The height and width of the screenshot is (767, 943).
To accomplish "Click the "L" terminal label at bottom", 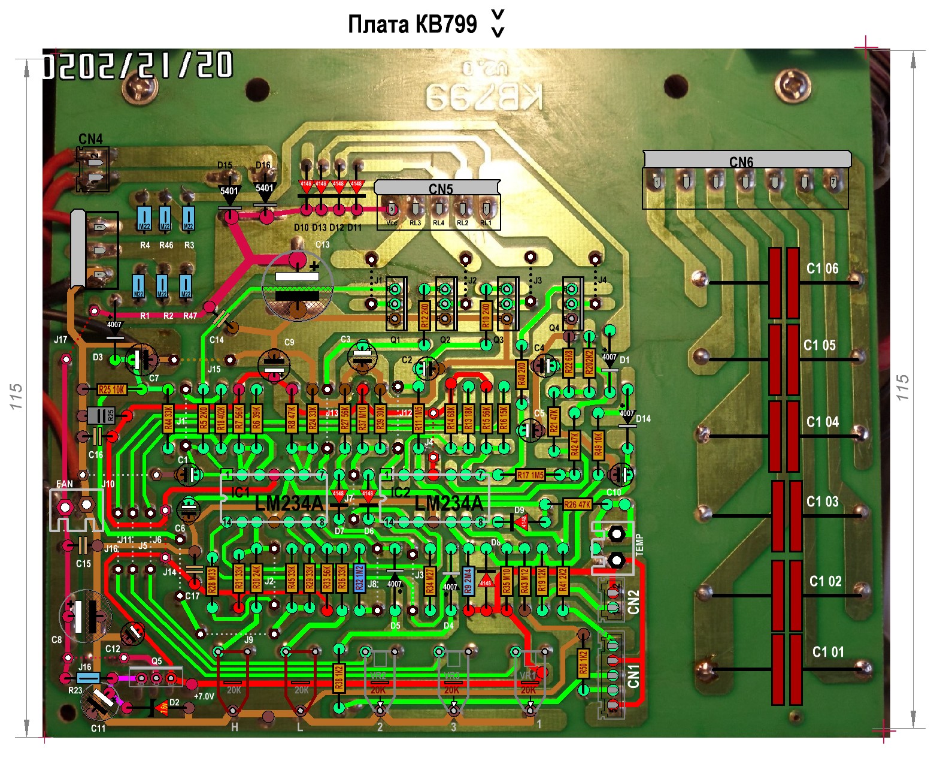I will [300, 727].
